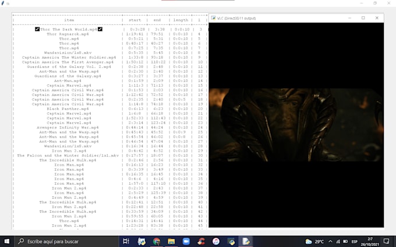
Task: Switch to the active tk feather taskbar app
Action: click(246, 241)
